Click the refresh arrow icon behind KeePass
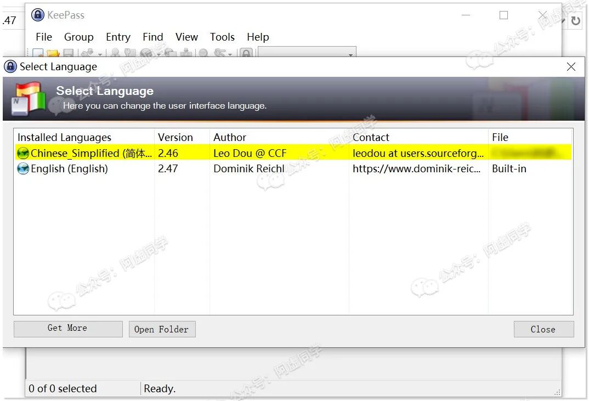The image size is (589, 401). tap(575, 20)
